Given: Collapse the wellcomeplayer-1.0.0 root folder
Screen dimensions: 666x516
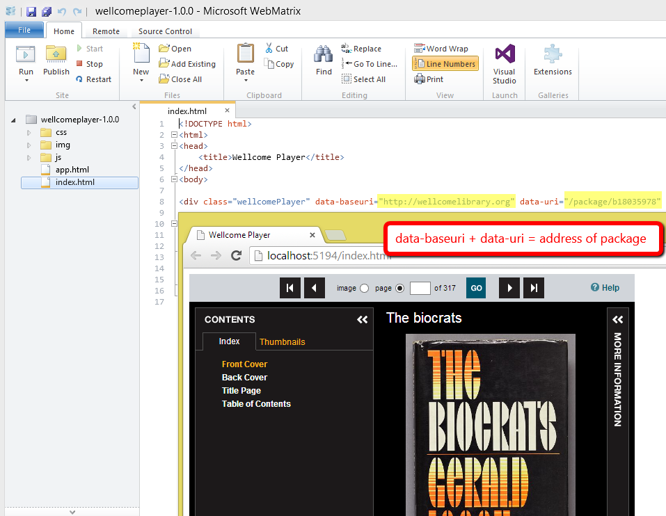Looking at the screenshot, I should (14, 120).
